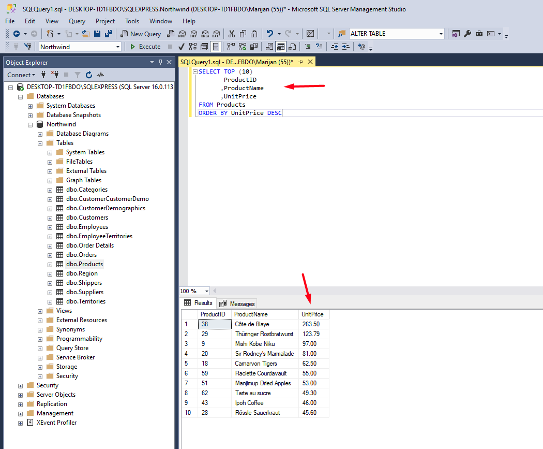Click the Copy icon in the toolbar
The width and height of the screenshot is (543, 449).
(x=243, y=34)
